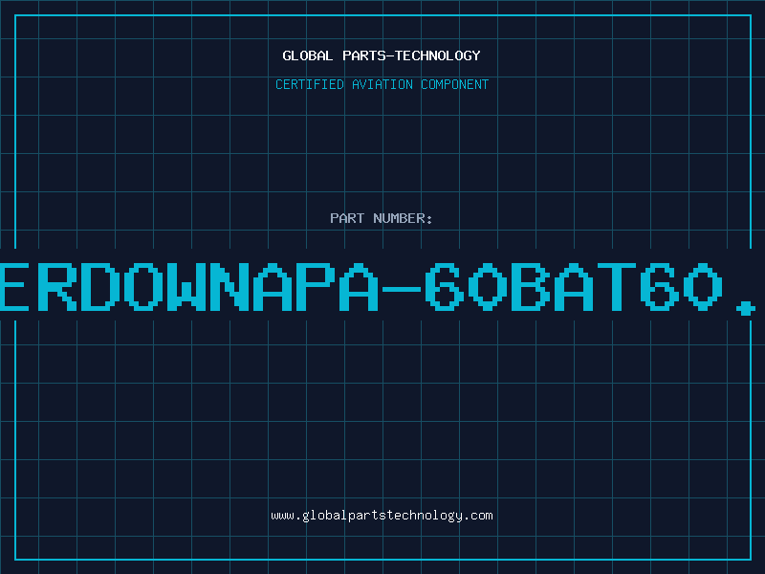The image size is (765, 574).
Task: Click the word PART in the label
Action: point(347,218)
